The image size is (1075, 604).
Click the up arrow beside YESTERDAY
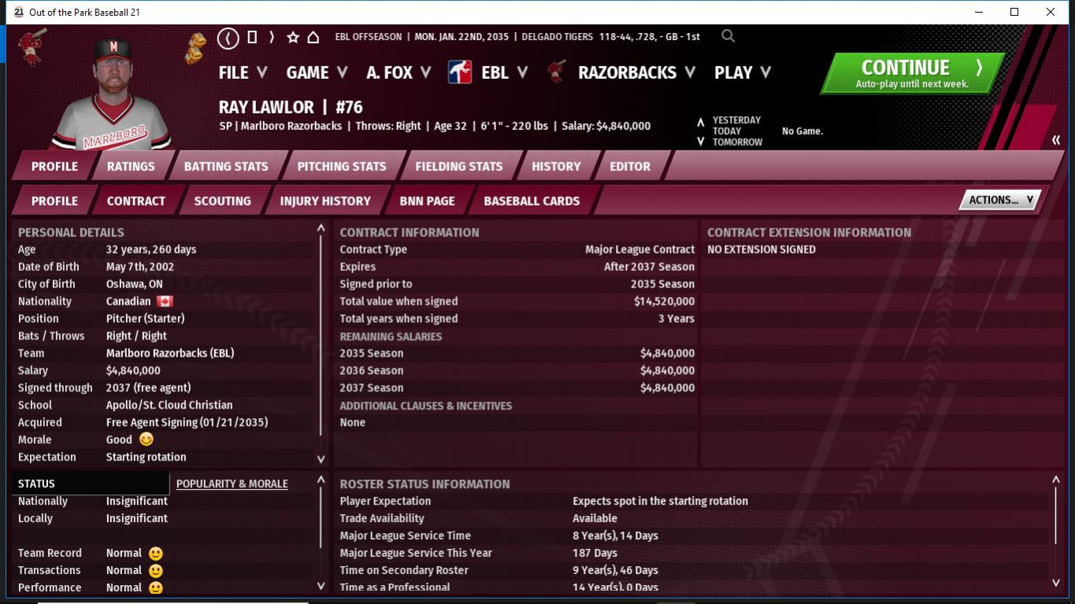tap(700, 121)
